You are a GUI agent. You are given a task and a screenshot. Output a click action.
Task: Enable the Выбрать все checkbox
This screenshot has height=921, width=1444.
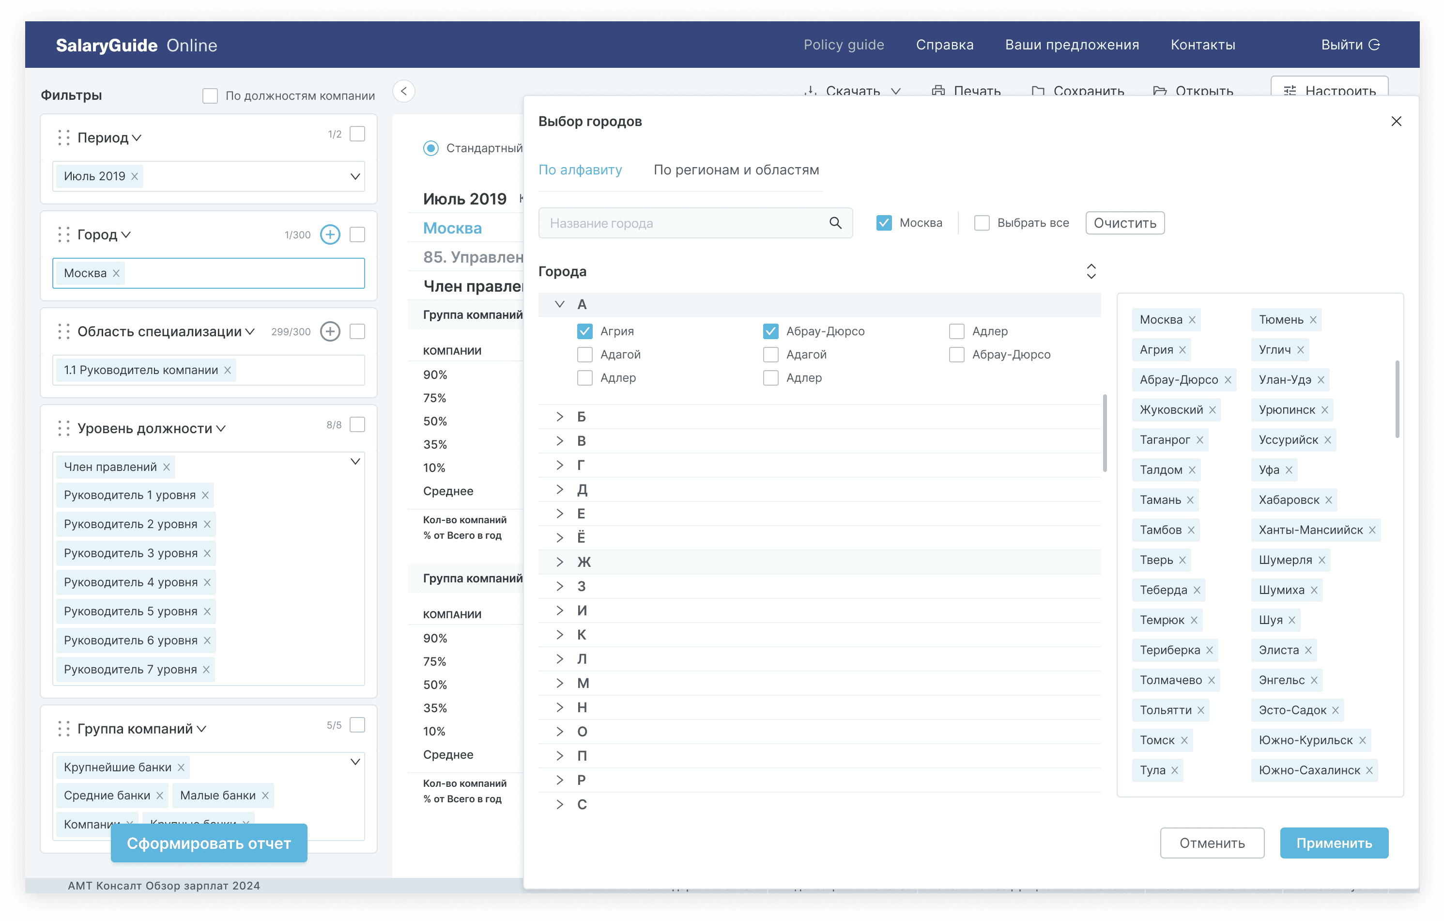click(x=981, y=223)
